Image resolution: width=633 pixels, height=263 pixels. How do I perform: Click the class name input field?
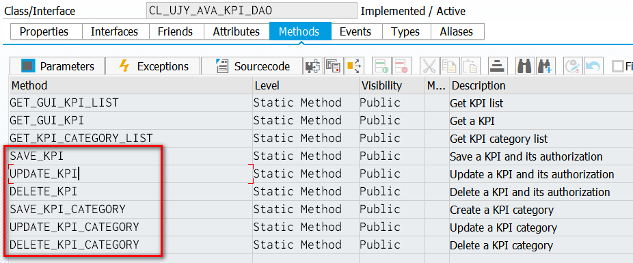[x=252, y=10]
